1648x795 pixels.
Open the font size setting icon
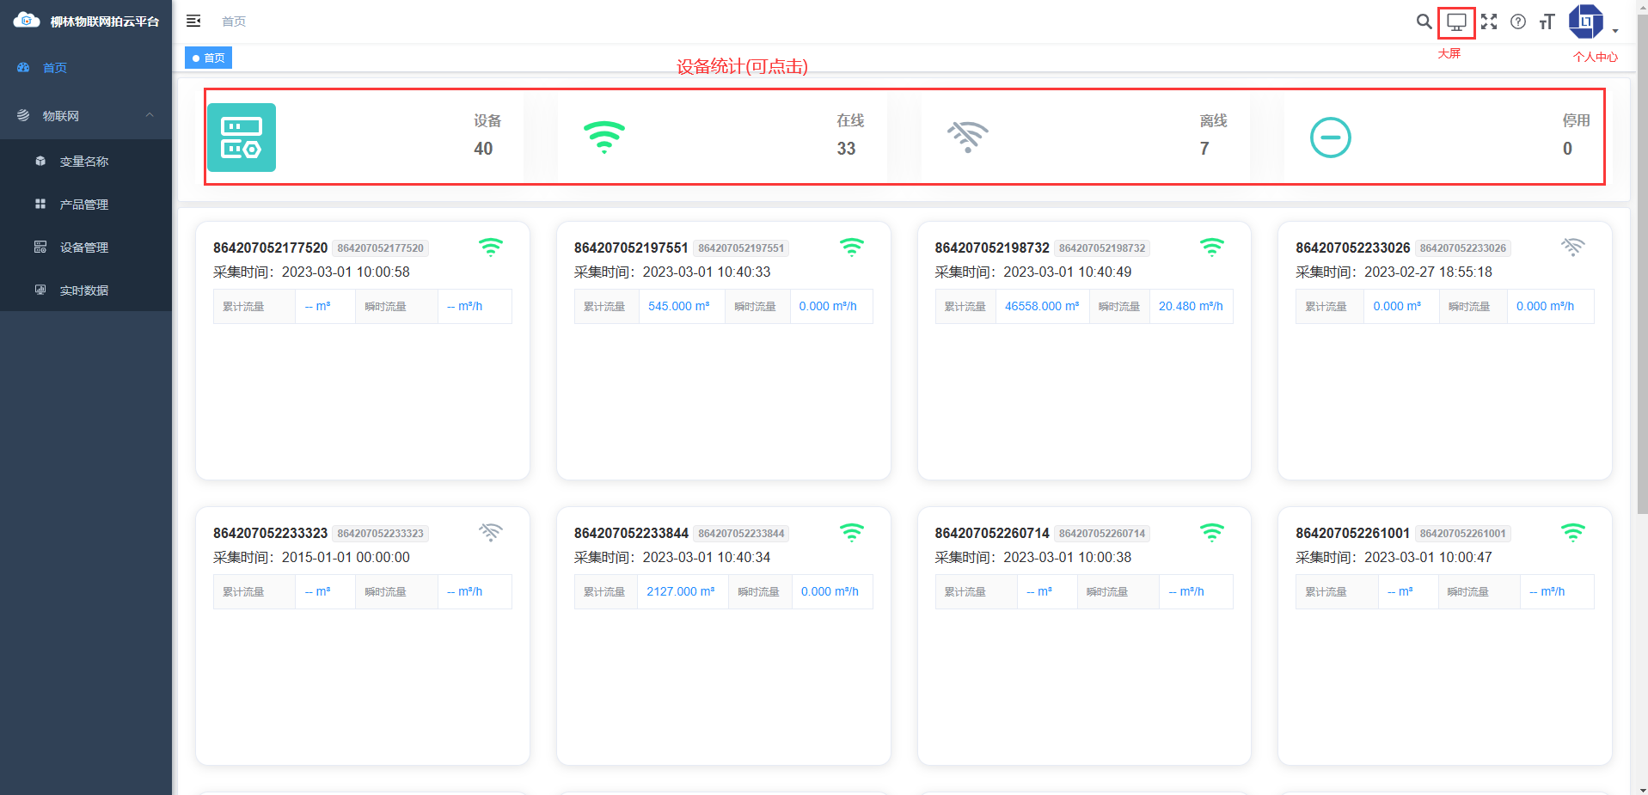click(1547, 21)
